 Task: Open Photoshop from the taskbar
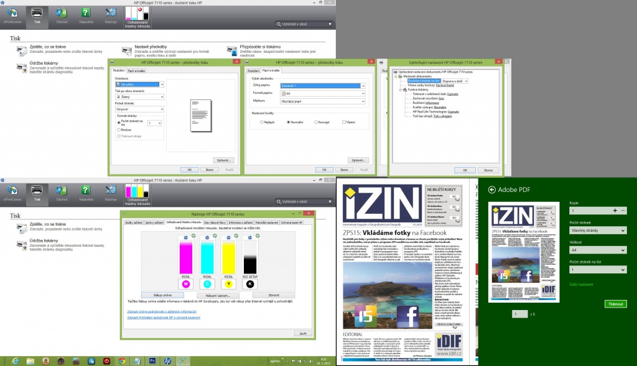tap(152, 361)
